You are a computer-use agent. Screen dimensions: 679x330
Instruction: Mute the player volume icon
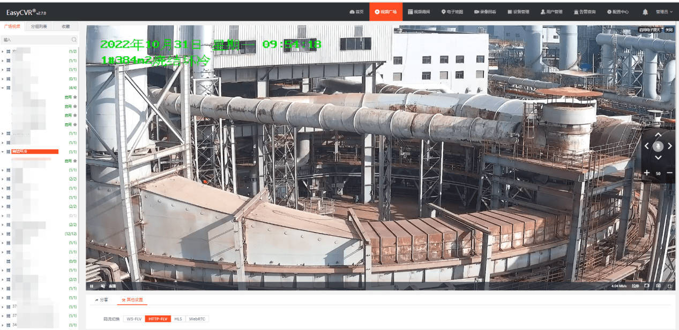[103, 286]
